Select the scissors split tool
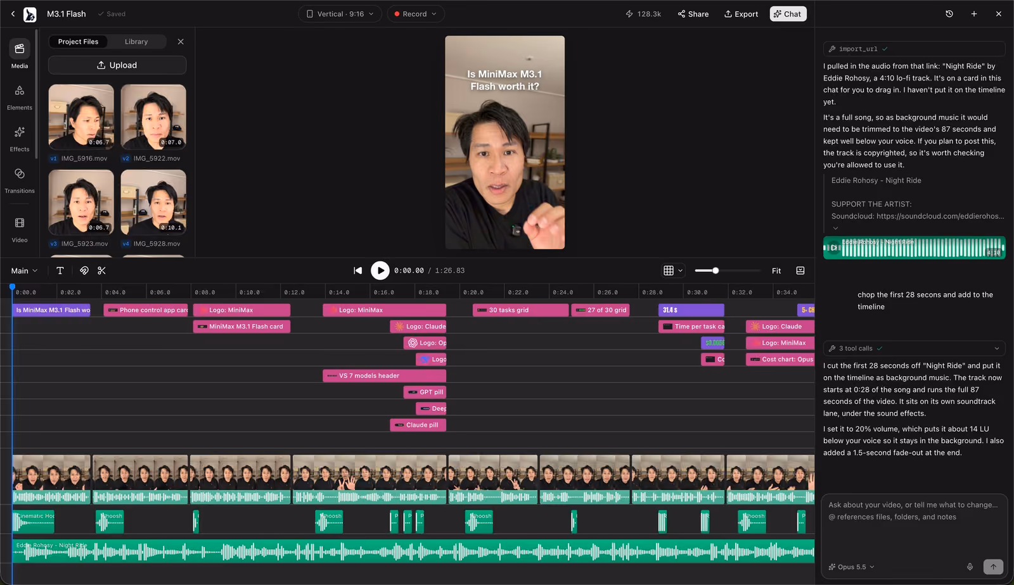1014x585 pixels. [101, 270]
